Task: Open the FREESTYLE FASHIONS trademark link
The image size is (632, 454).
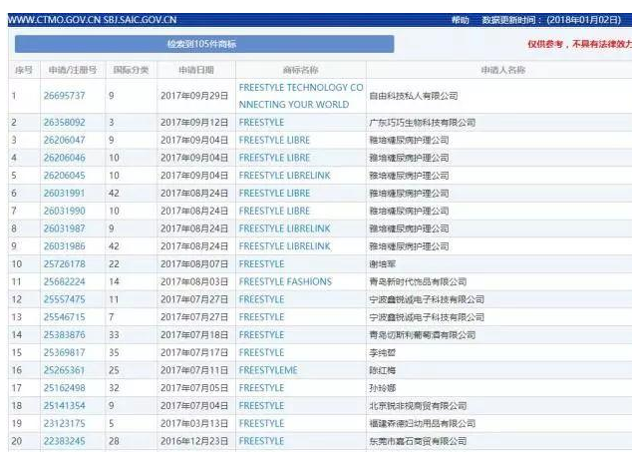Action: [x=285, y=281]
